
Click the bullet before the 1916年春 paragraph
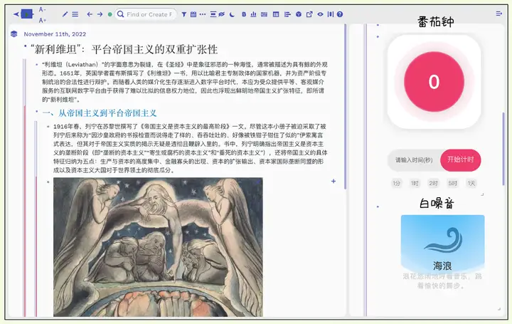tap(48, 126)
